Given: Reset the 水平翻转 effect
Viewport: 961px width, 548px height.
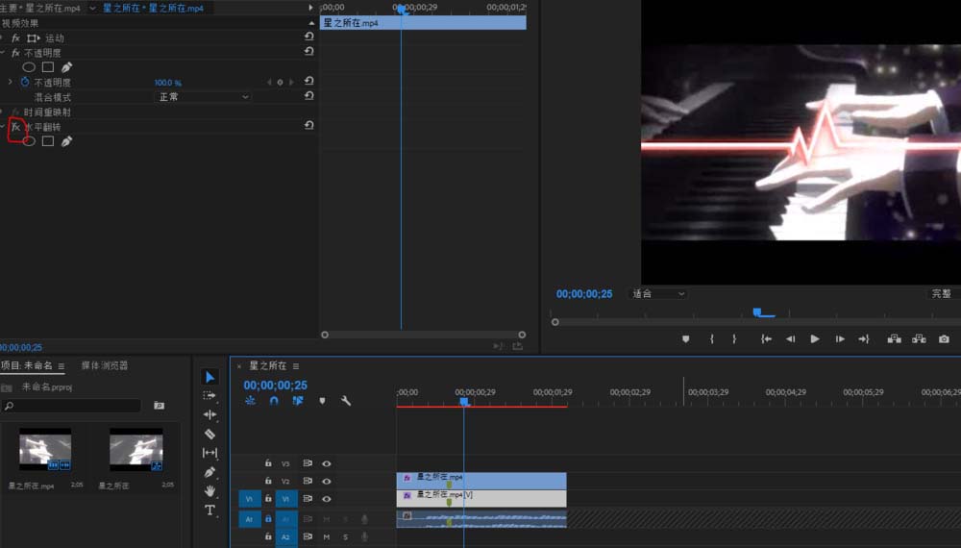Looking at the screenshot, I should pos(308,126).
